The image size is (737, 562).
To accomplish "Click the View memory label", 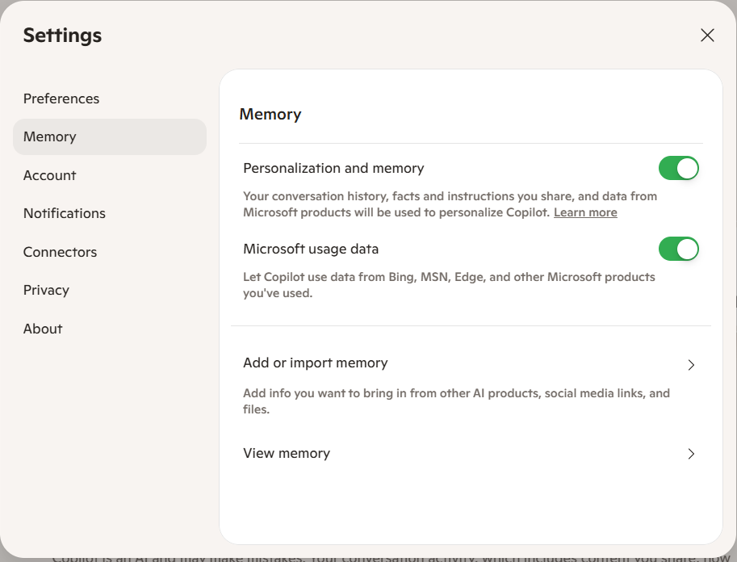I will pyautogui.click(x=287, y=453).
